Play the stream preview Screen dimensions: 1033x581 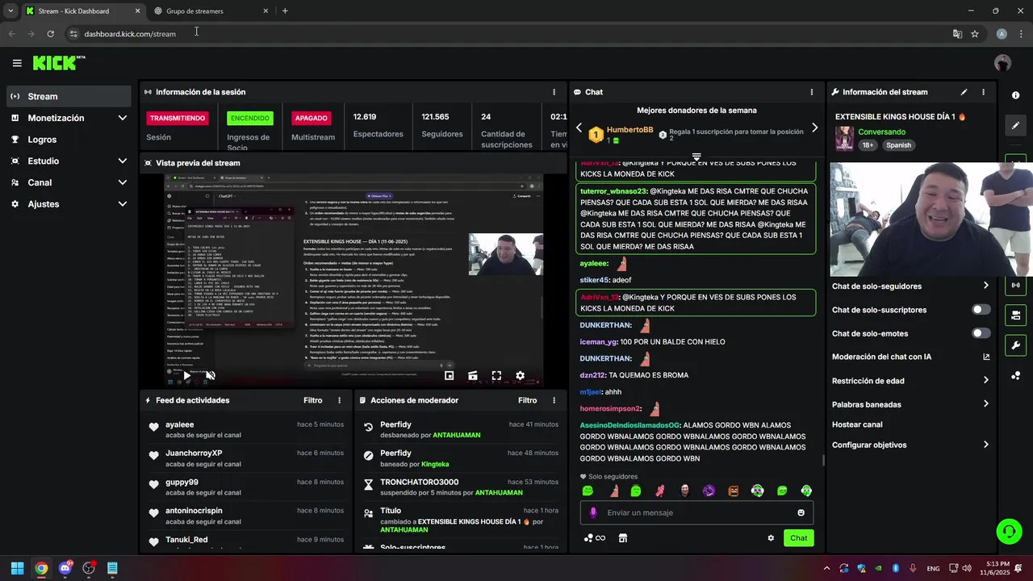pos(186,375)
